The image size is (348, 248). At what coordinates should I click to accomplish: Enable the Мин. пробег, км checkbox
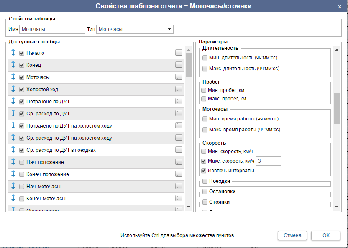coord(204,90)
